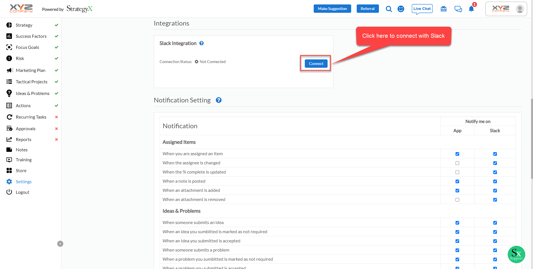
Task: Click the Notification Setting help icon
Action: (x=219, y=100)
